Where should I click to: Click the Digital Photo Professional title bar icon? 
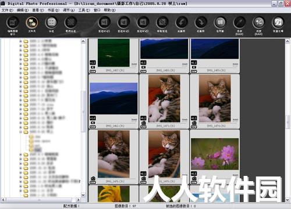pos(3,3)
